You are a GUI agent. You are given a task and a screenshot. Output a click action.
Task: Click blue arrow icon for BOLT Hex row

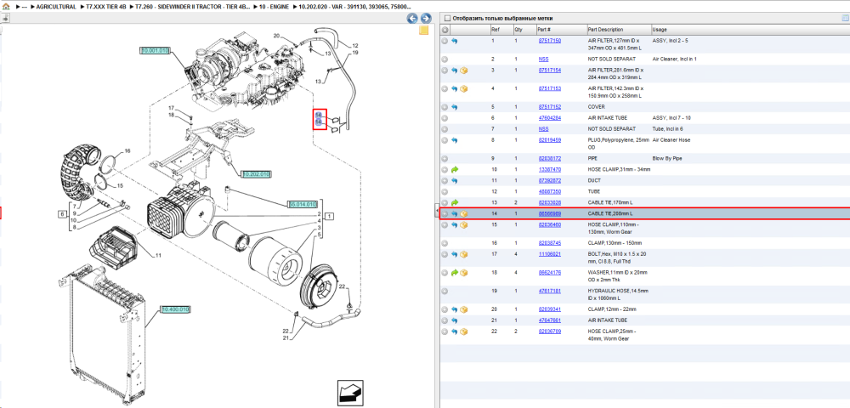tap(454, 254)
